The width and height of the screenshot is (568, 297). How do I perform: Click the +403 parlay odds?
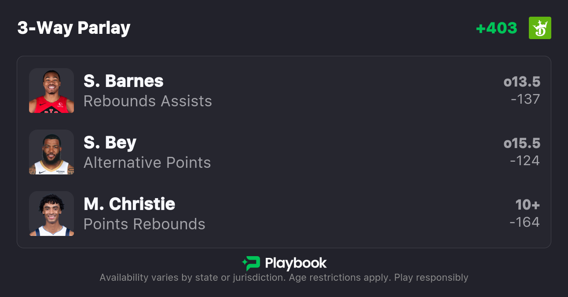(x=496, y=28)
